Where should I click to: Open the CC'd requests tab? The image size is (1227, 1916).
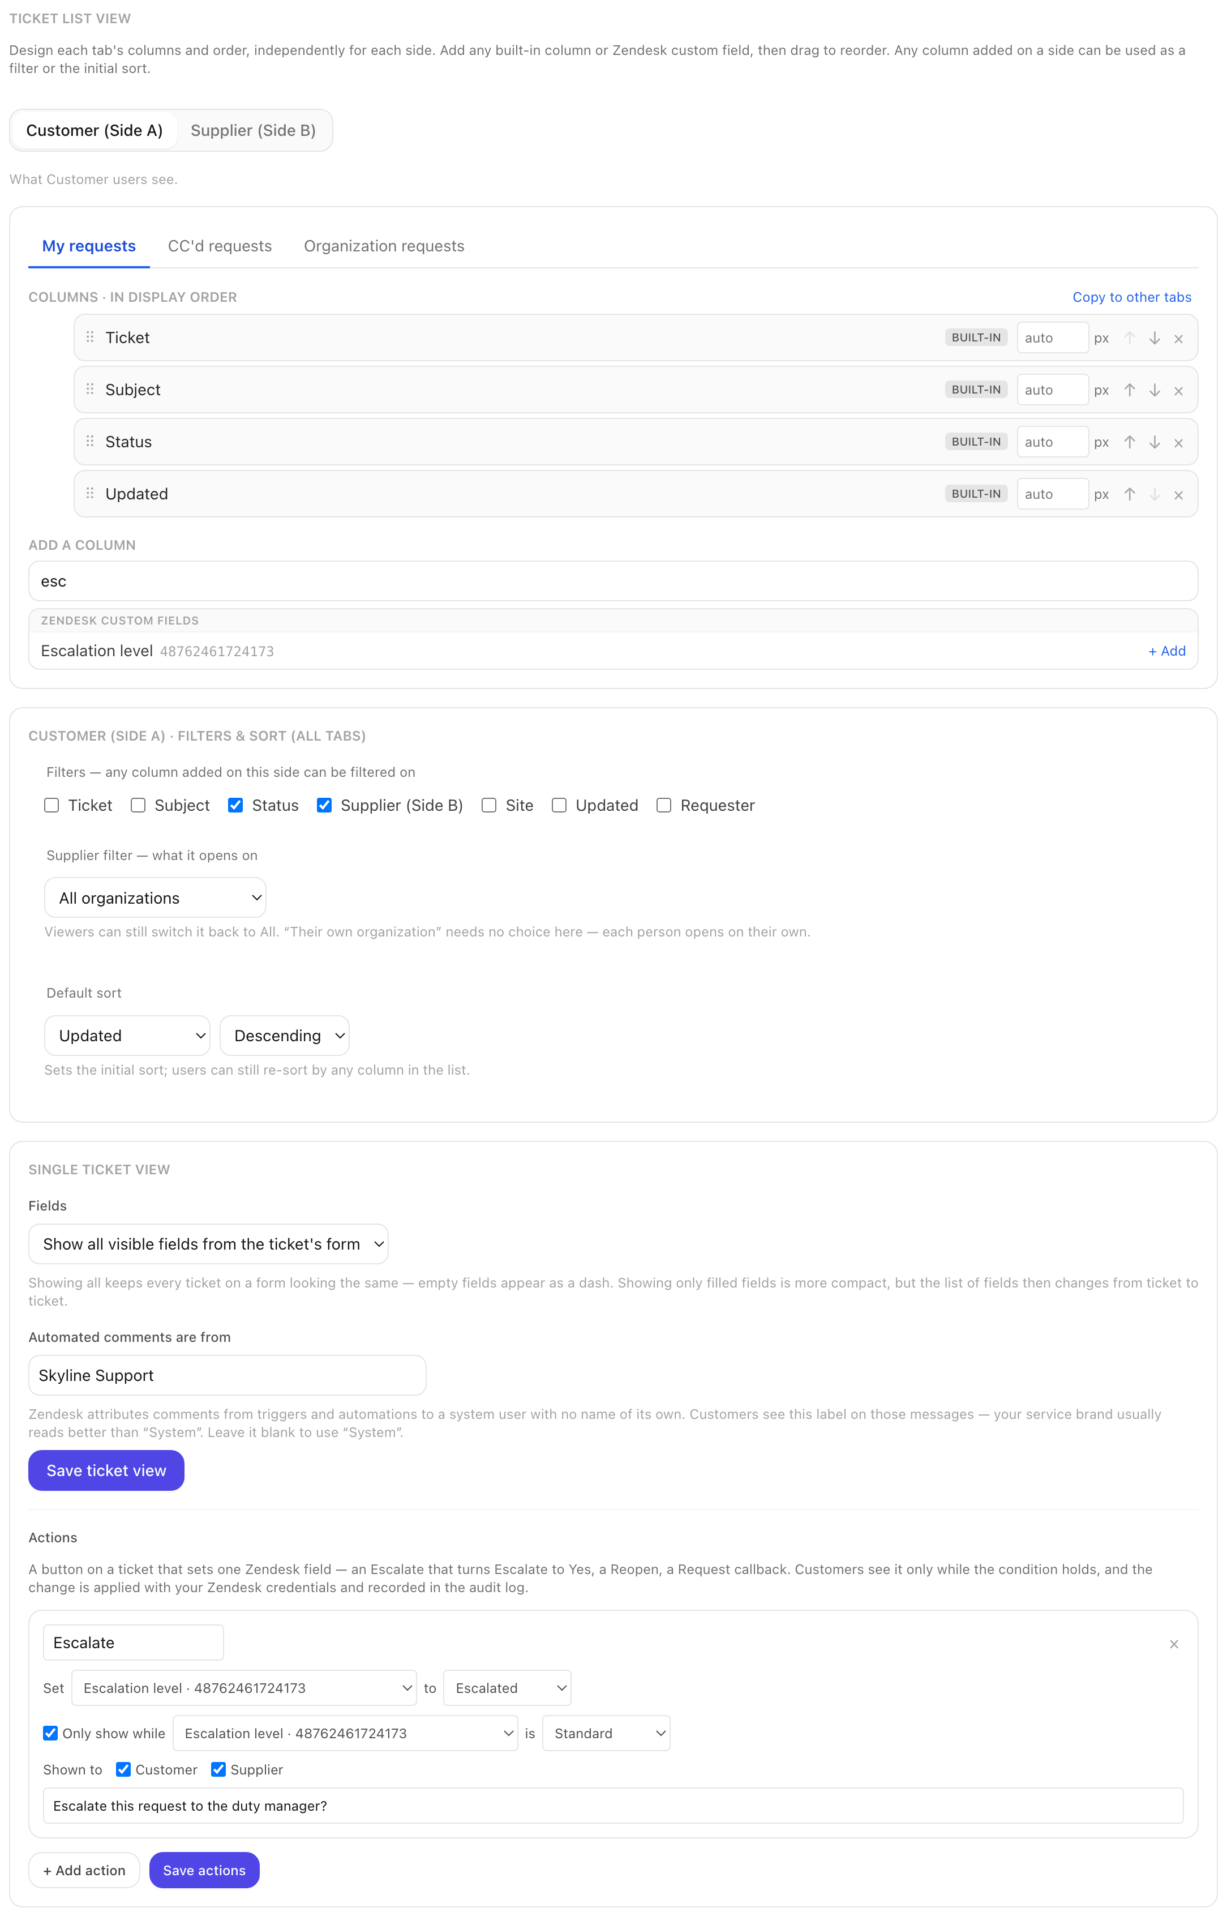(x=220, y=246)
